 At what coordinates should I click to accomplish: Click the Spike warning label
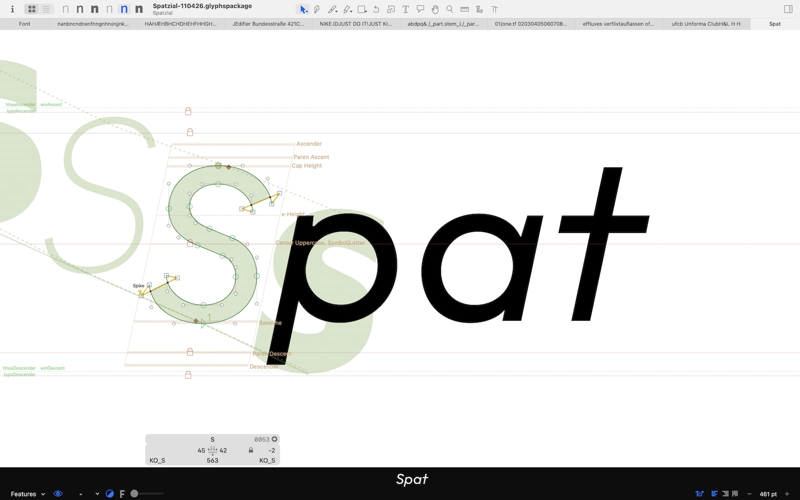[x=138, y=286]
